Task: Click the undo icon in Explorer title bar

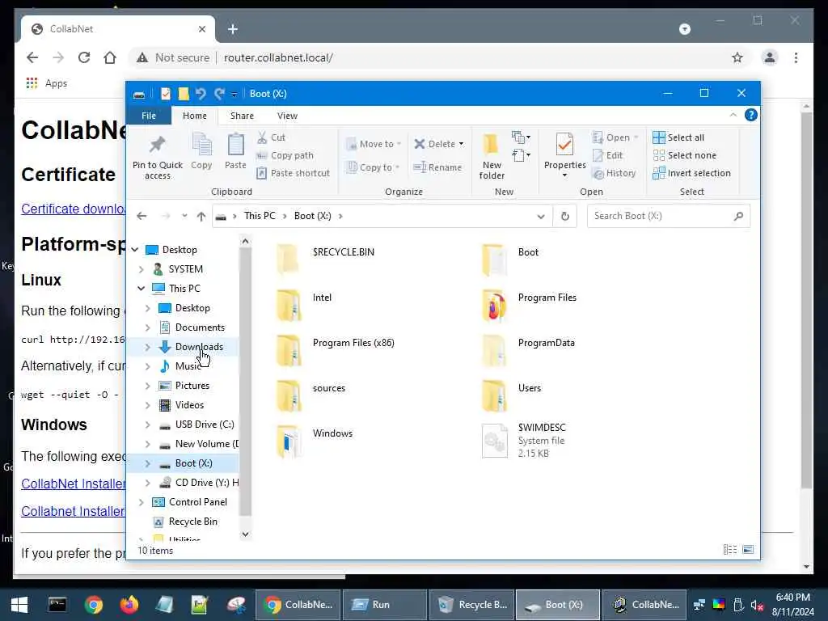Action: tap(201, 94)
